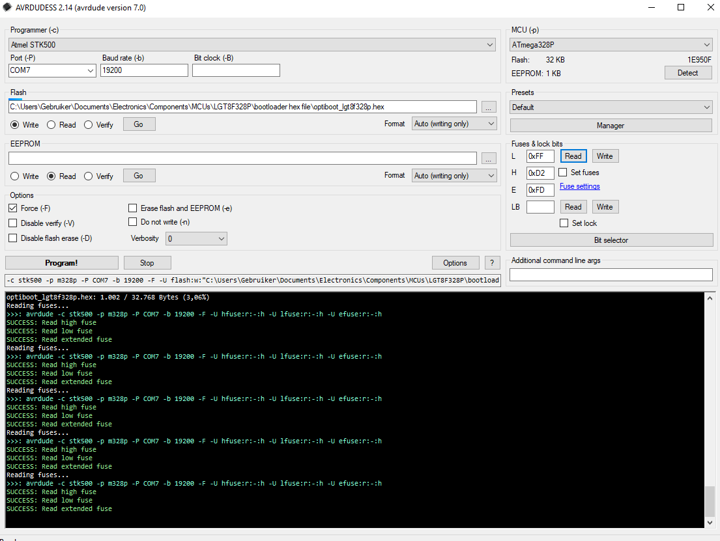Check the Do not write (-n) option
This screenshot has height=541, width=720.
[x=133, y=222]
